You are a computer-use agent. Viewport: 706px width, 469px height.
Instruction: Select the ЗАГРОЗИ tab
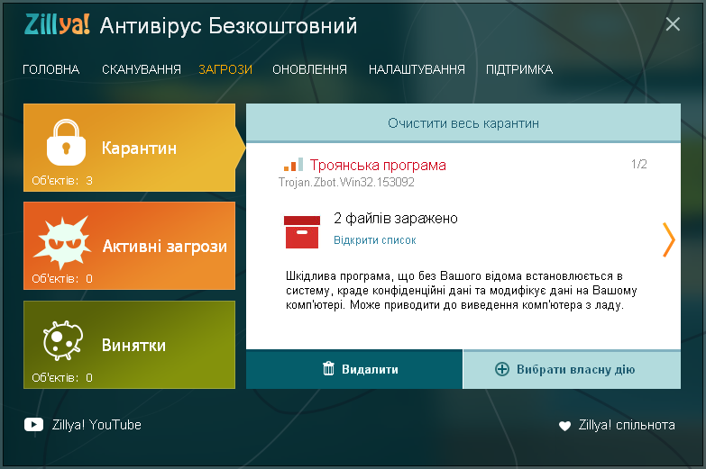225,69
